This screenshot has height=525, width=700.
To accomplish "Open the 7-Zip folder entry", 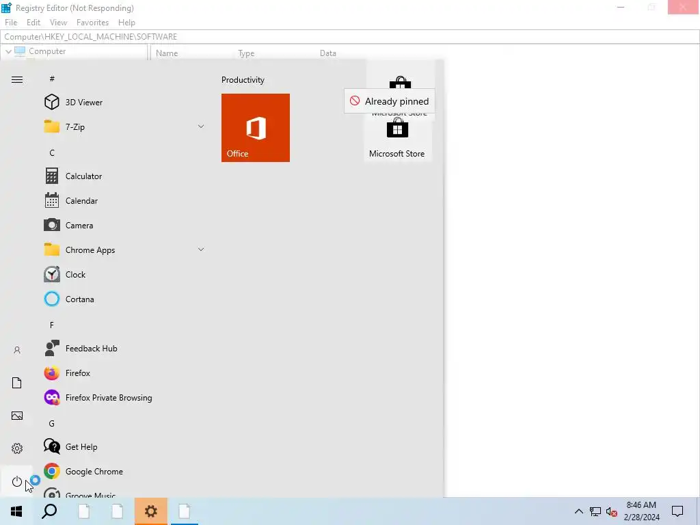I will [x=125, y=126].
